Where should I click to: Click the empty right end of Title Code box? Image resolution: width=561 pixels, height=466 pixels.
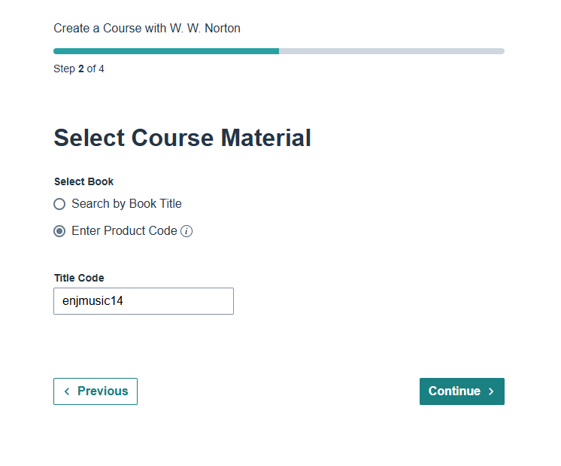click(211, 301)
